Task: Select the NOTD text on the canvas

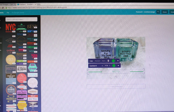Action: click(116, 71)
